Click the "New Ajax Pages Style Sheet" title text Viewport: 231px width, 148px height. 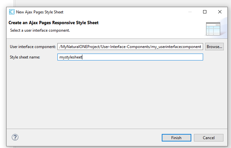(x=40, y=12)
